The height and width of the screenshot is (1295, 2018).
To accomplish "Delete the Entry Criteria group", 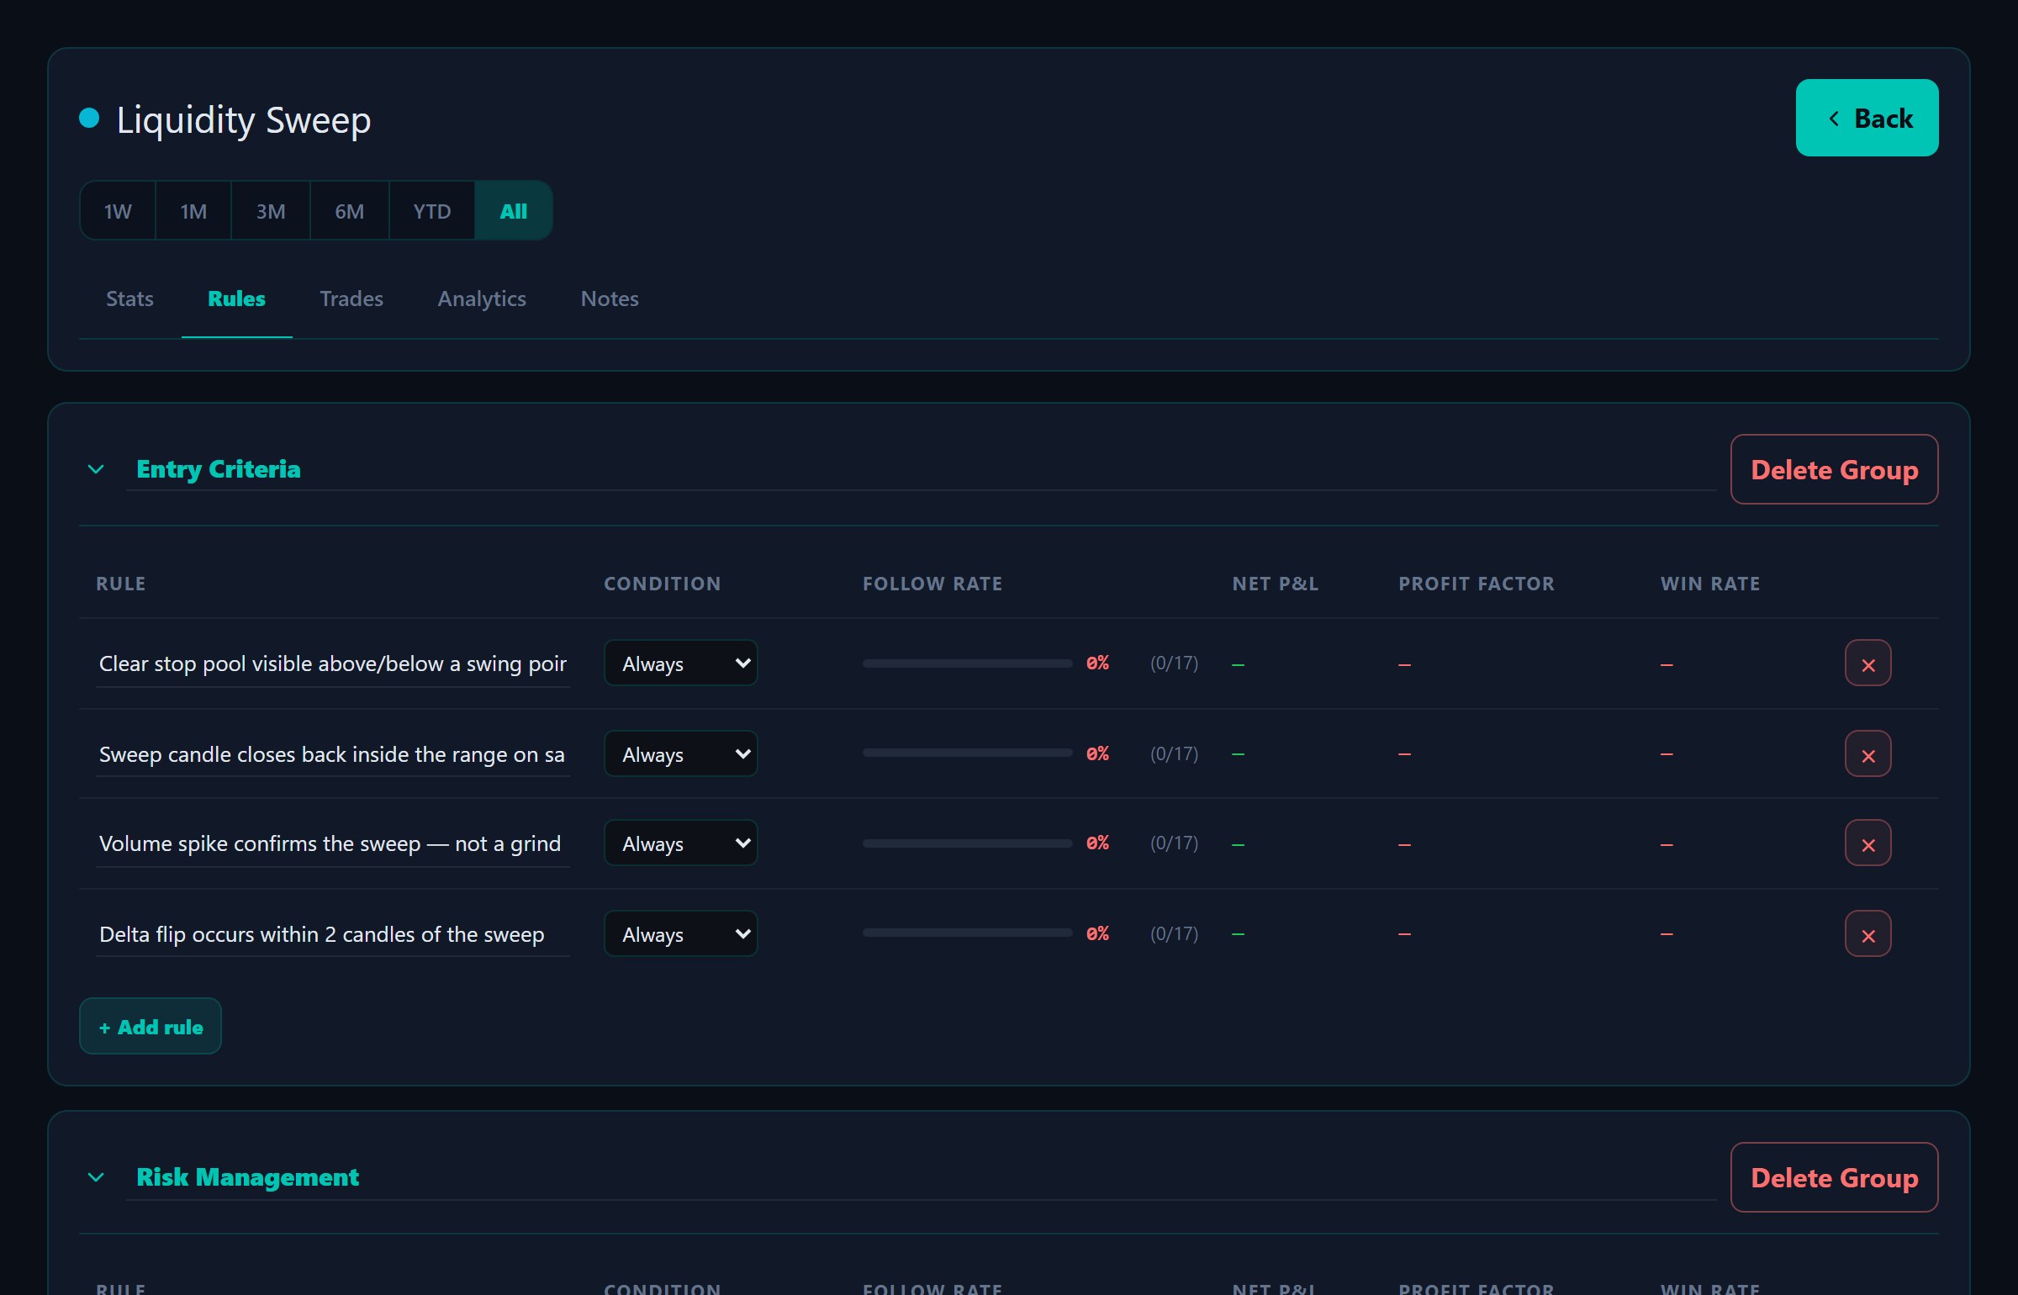I will click(x=1834, y=470).
